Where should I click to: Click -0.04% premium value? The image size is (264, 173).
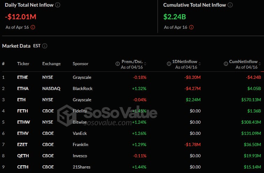(140, 100)
